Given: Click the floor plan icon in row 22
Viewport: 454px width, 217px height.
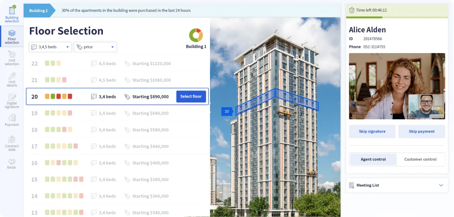Looking at the screenshot, I should [94, 64].
